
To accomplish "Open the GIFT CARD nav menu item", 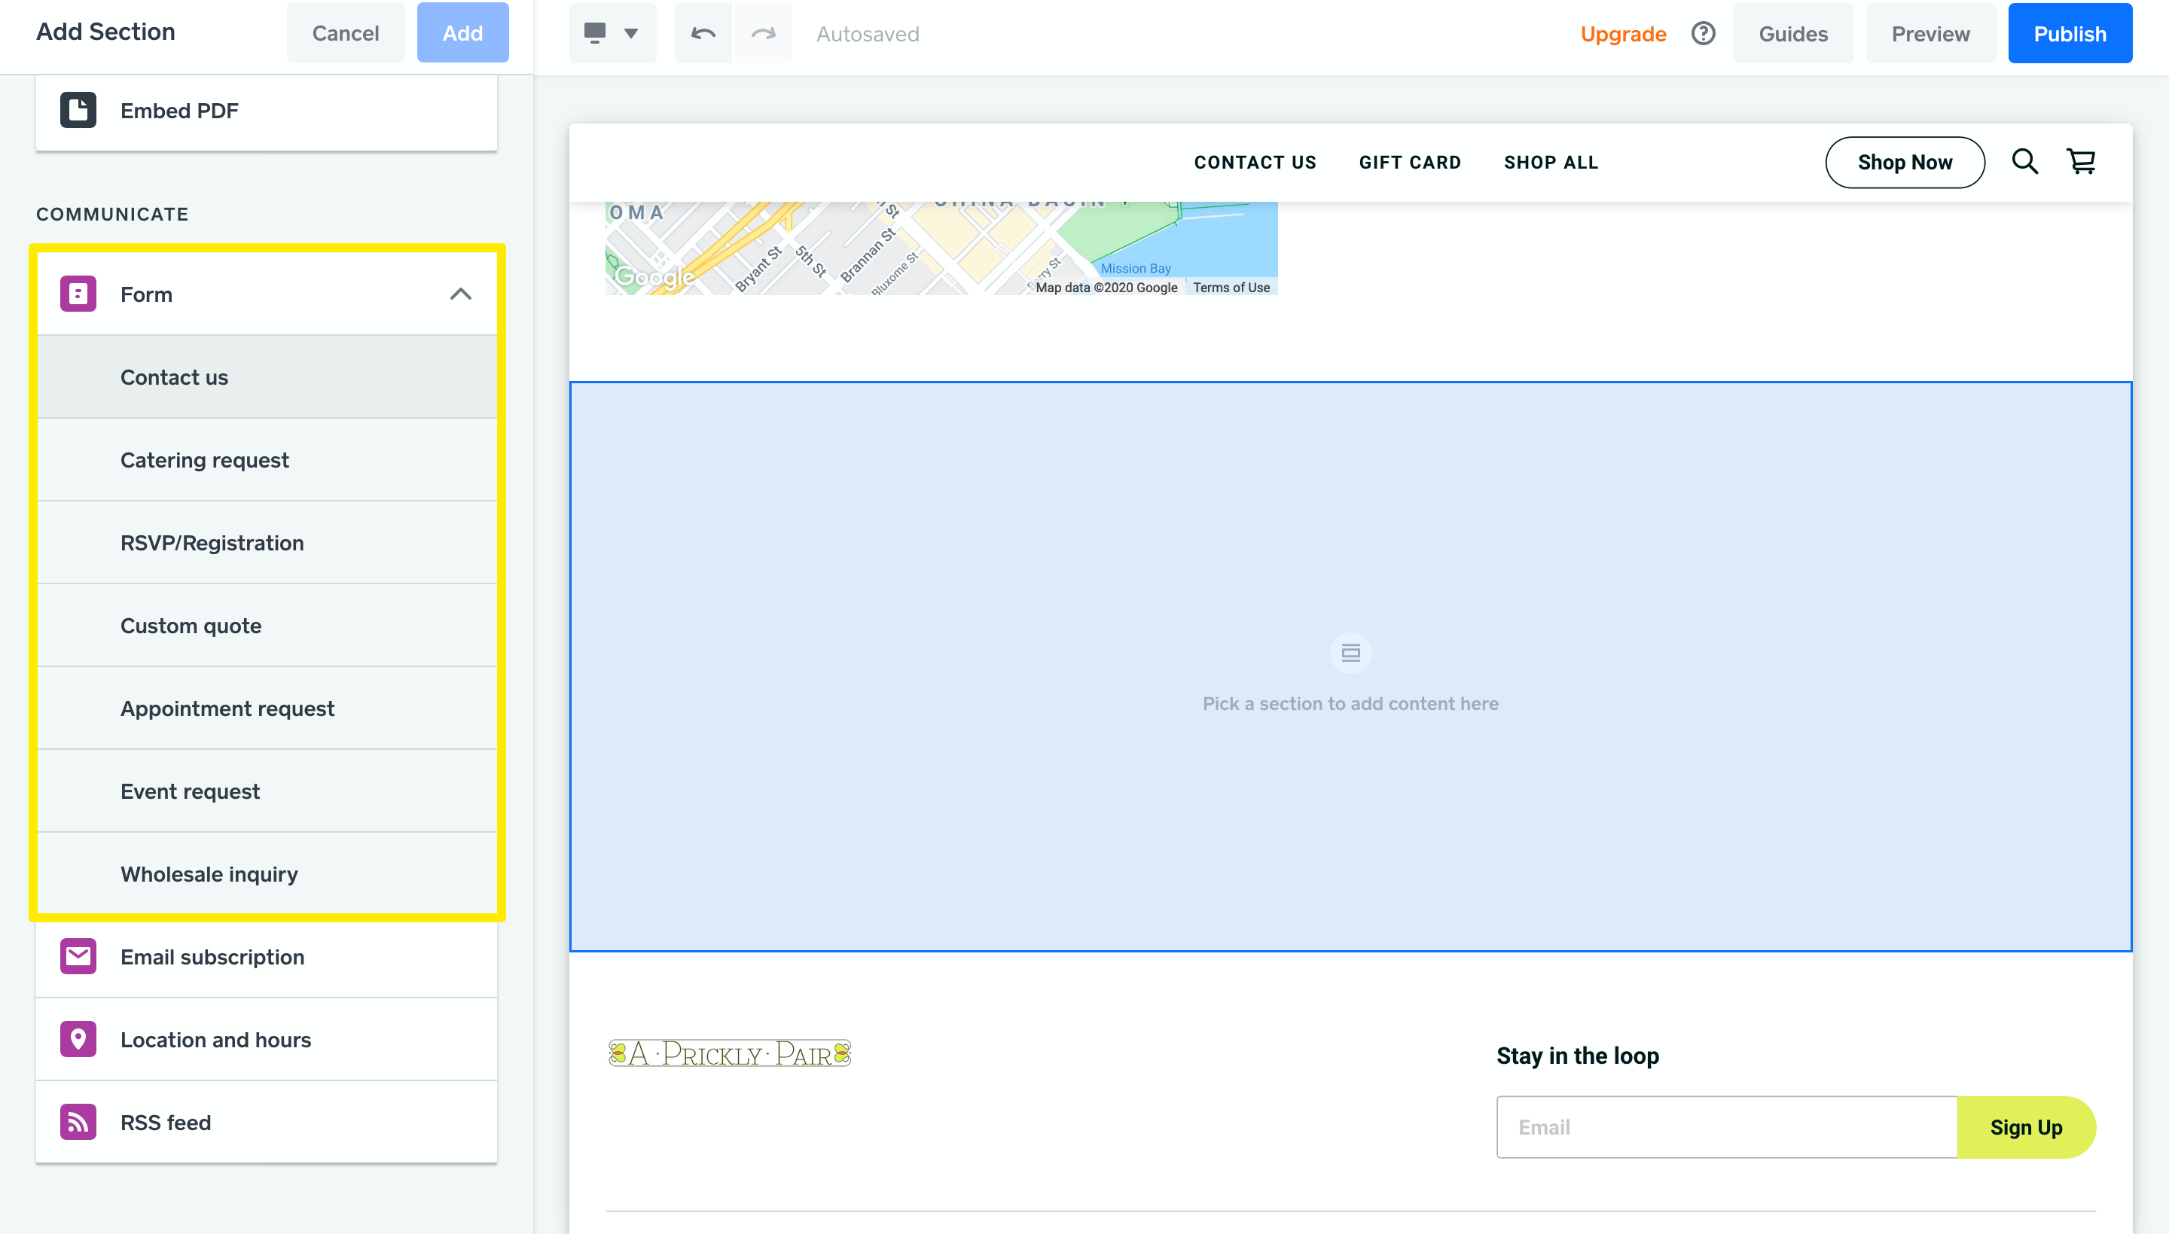I will tap(1410, 162).
